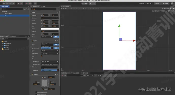Viewport: 175px width, 95px height.
Task: Toggle the Sprite component enabled checkbox
Action: pos(32,41)
